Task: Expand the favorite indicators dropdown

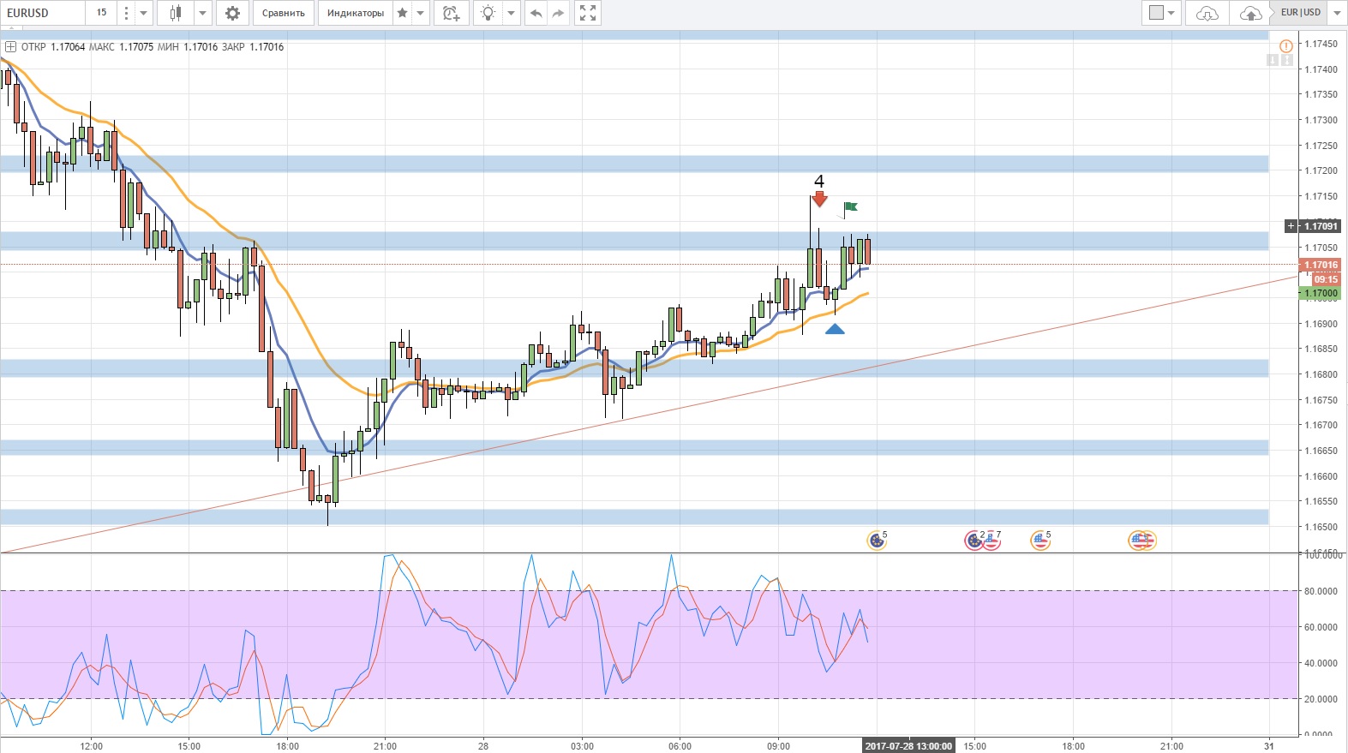Action: point(420,13)
